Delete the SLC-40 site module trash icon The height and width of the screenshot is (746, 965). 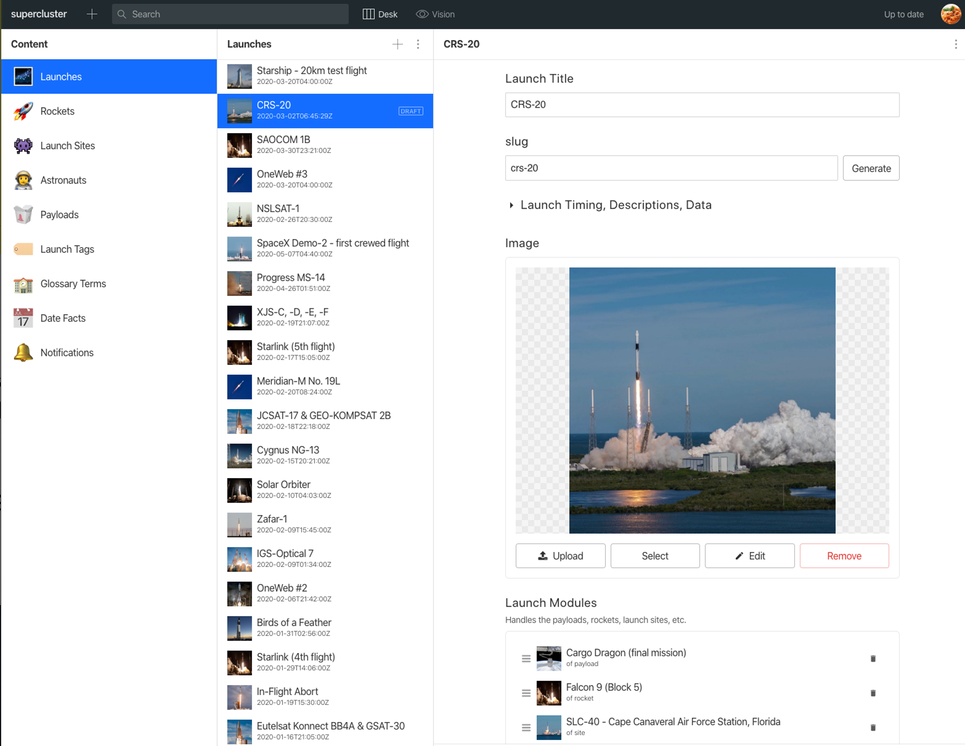873,727
